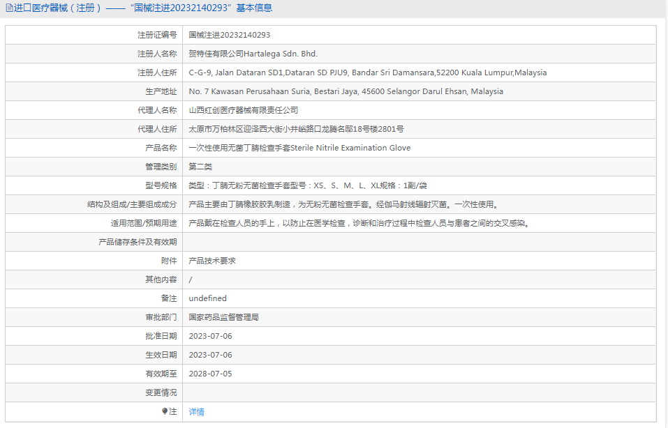Click the 注册证编号 label
The width and height of the screenshot is (668, 428).
point(157,35)
